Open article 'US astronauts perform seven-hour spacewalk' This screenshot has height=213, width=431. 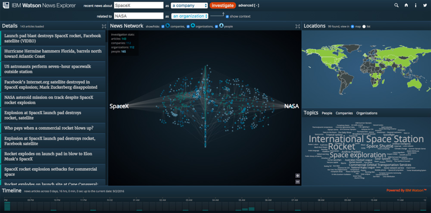[53, 69]
